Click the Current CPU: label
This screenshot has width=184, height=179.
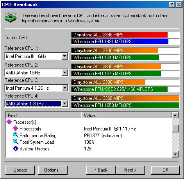(x=16, y=38)
